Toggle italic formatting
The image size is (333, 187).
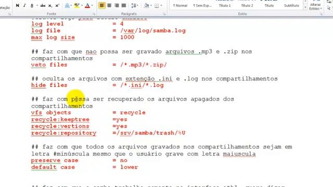coord(24,6)
